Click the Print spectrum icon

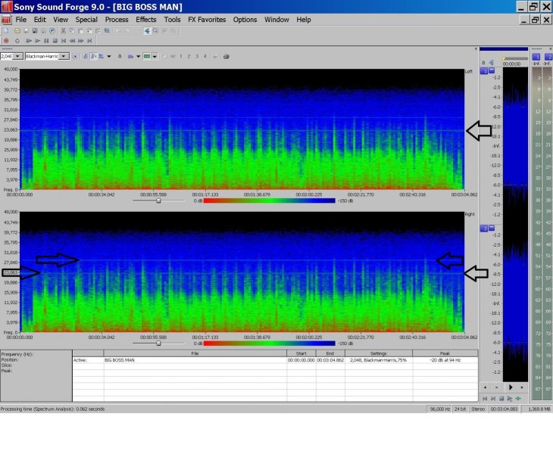(226, 56)
